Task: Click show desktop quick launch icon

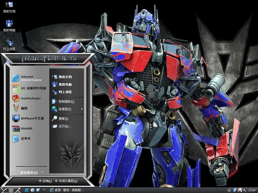Action: click(38, 190)
